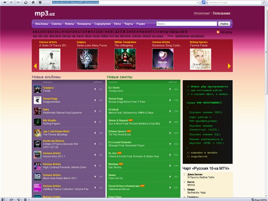Open Britney Spears Femme Fatale cover

tap(201, 59)
